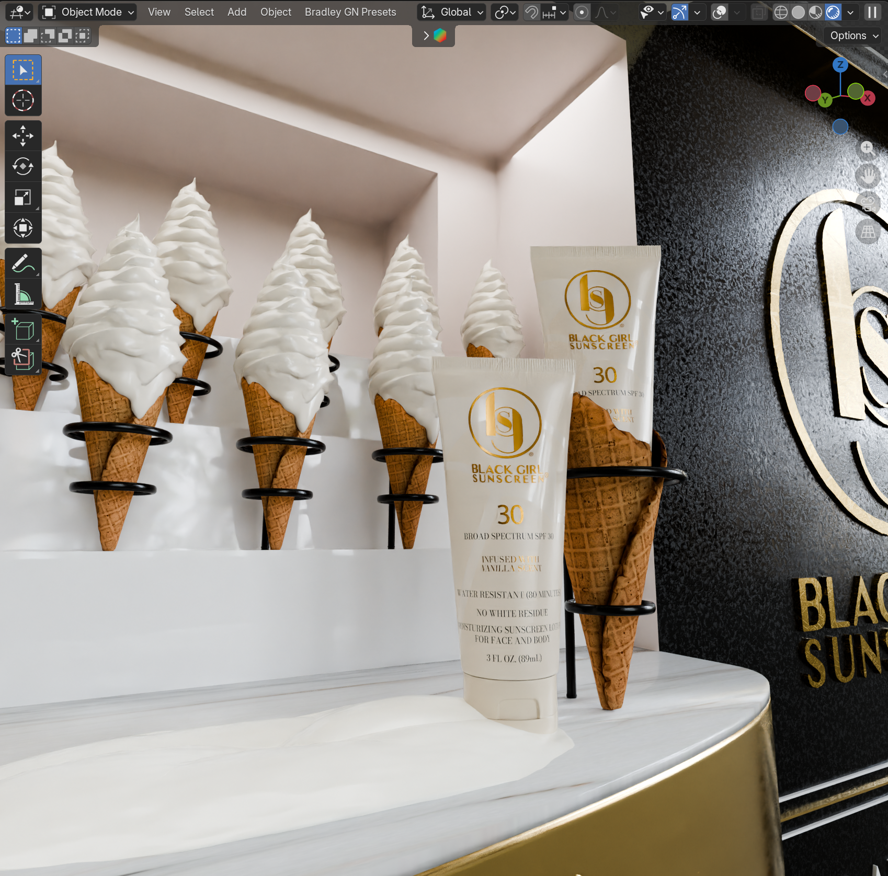Toggle snapping magnet
Image resolution: width=888 pixels, height=876 pixels.
click(531, 12)
